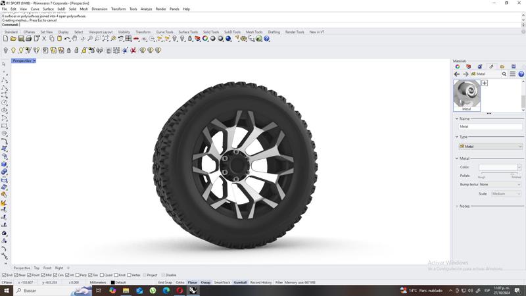The height and width of the screenshot is (296, 526).
Task: Click the red car Named Views icon
Action: pos(136,39)
